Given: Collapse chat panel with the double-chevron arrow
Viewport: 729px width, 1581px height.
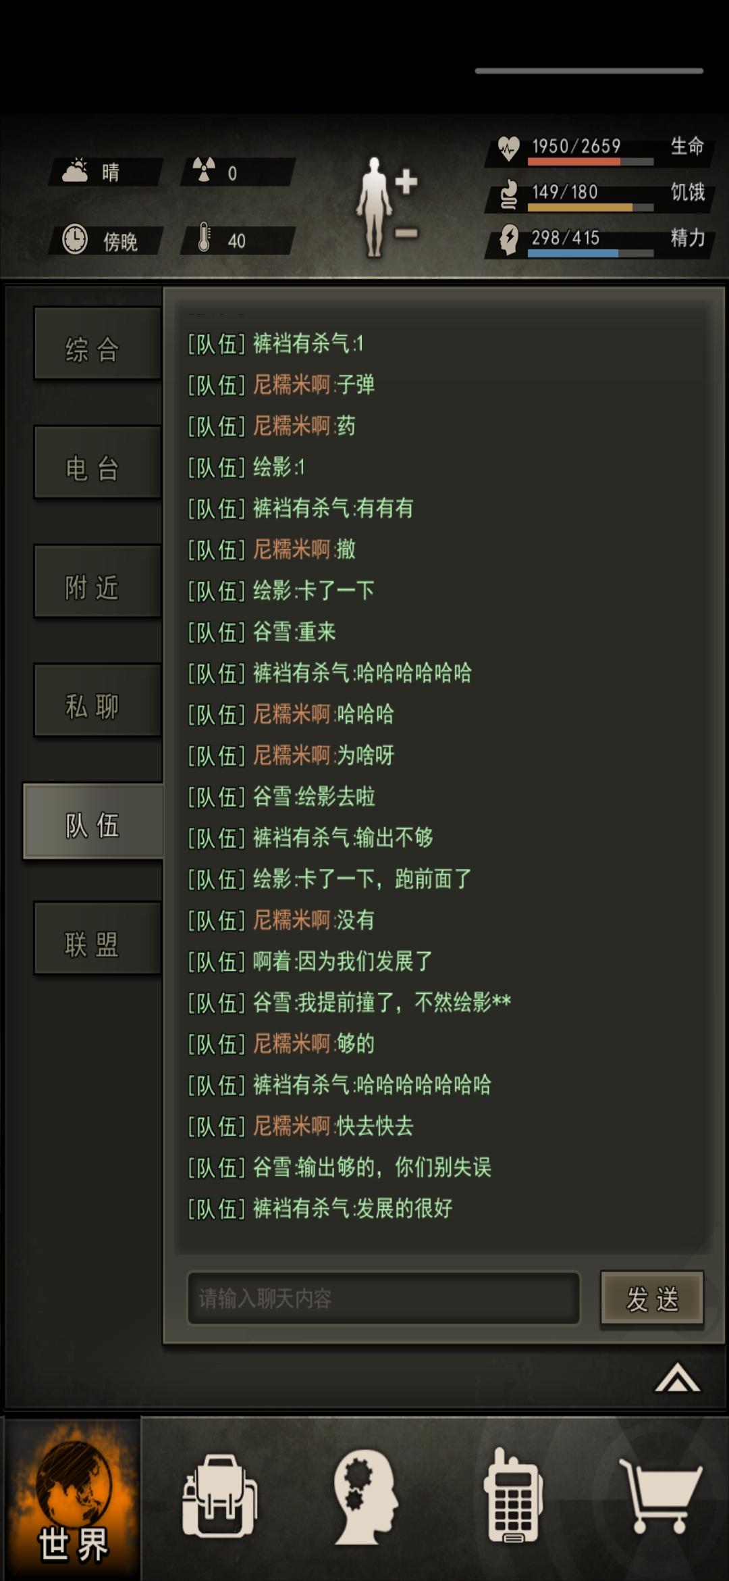Looking at the screenshot, I should 678,1377.
